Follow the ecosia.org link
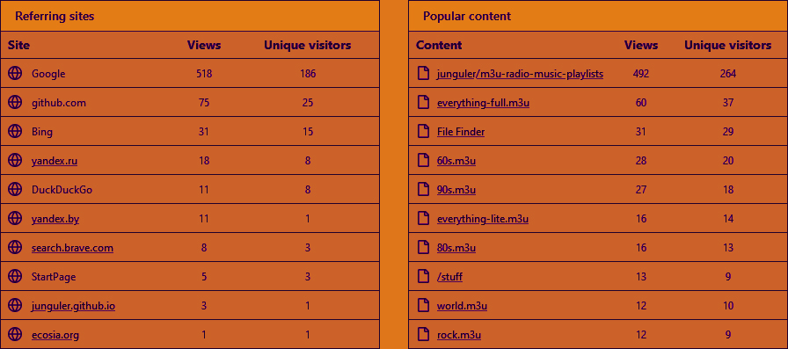The height and width of the screenshot is (349, 788). pyautogui.click(x=55, y=334)
